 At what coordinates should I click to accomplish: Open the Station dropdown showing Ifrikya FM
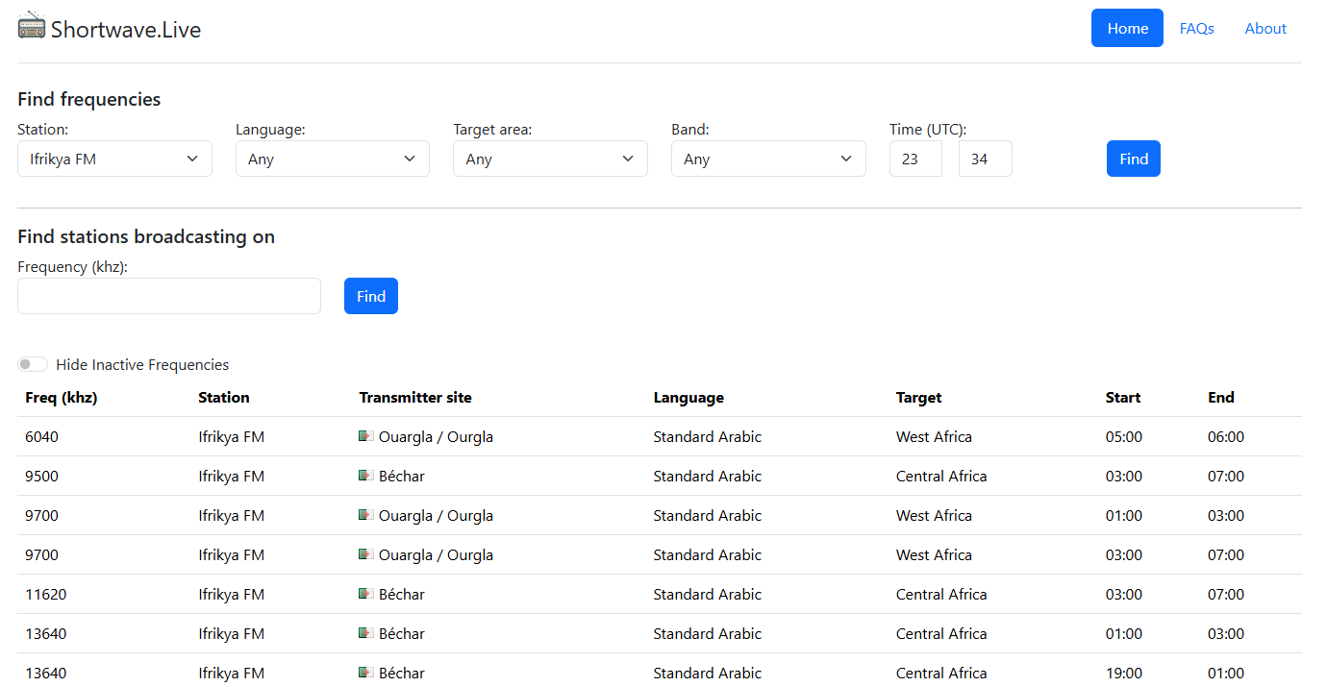click(114, 159)
